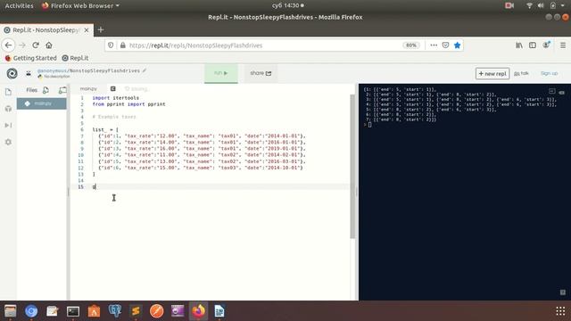Open the Repl.it bookmark
The width and height of the screenshot is (571, 321).
(75, 58)
